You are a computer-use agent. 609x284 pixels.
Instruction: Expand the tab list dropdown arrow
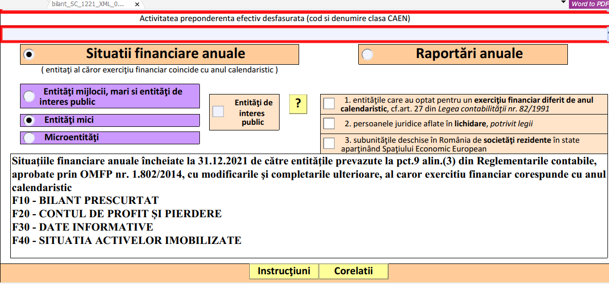coord(563,3)
